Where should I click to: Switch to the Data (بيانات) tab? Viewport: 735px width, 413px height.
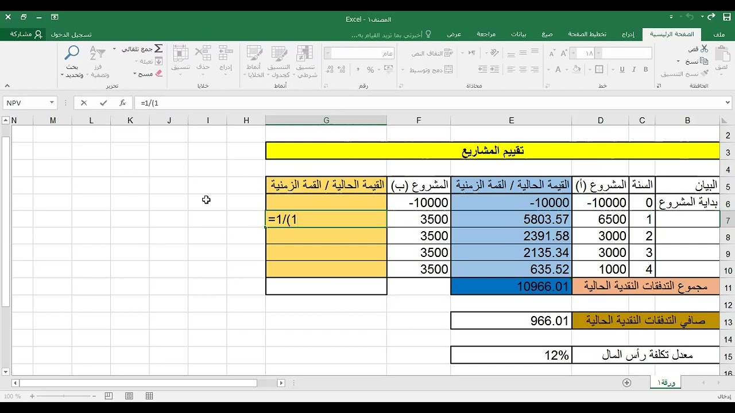tap(519, 34)
